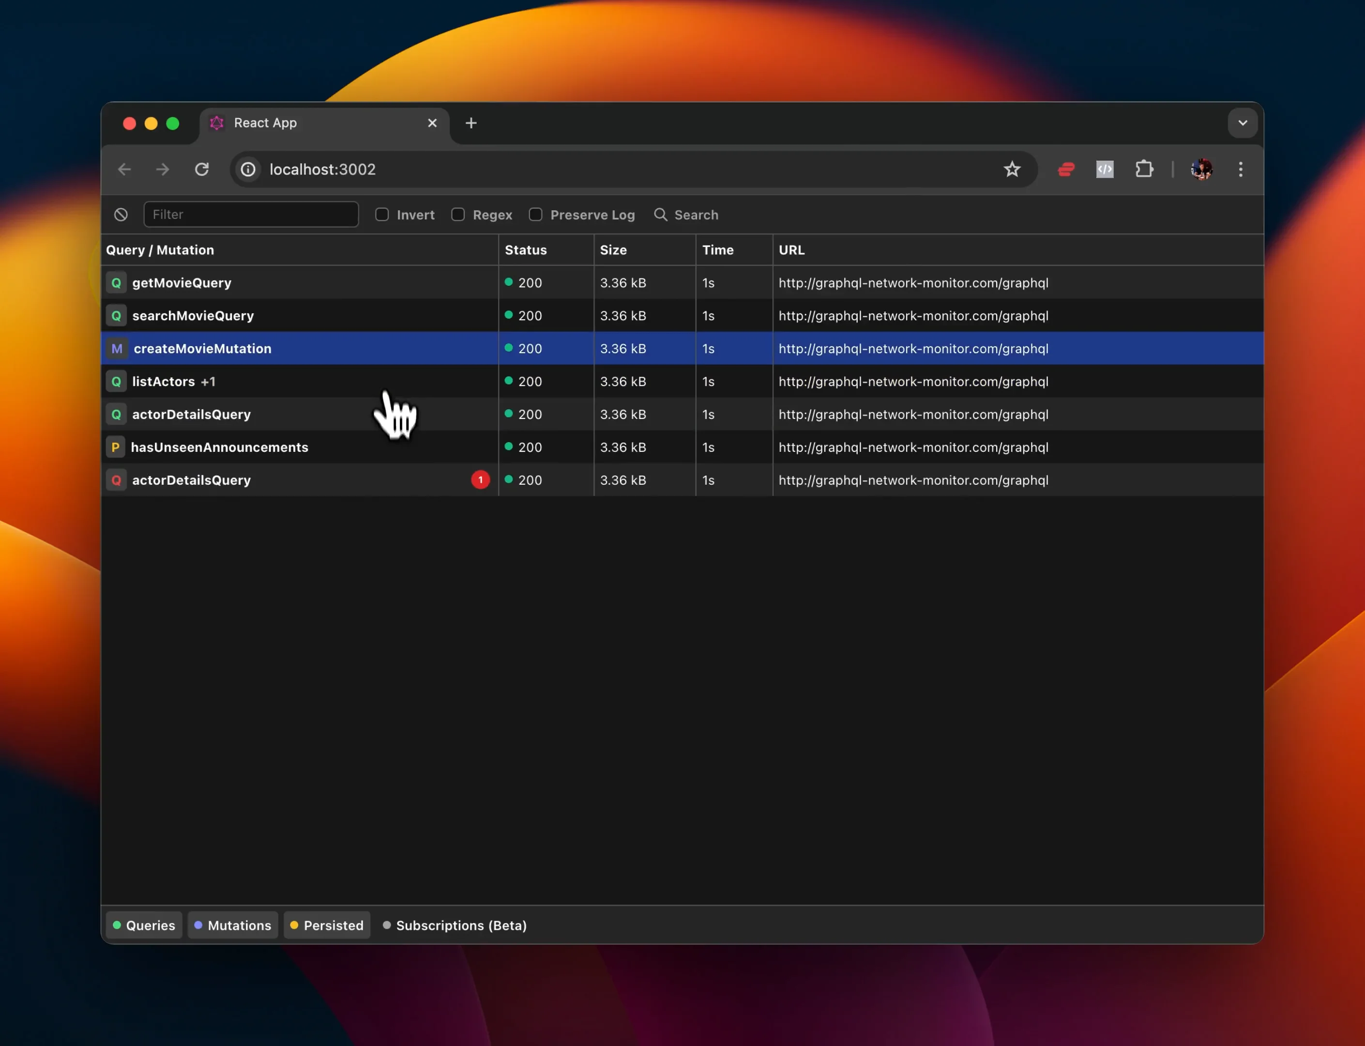Bookmark page with the star icon
The height and width of the screenshot is (1046, 1365).
1012,169
